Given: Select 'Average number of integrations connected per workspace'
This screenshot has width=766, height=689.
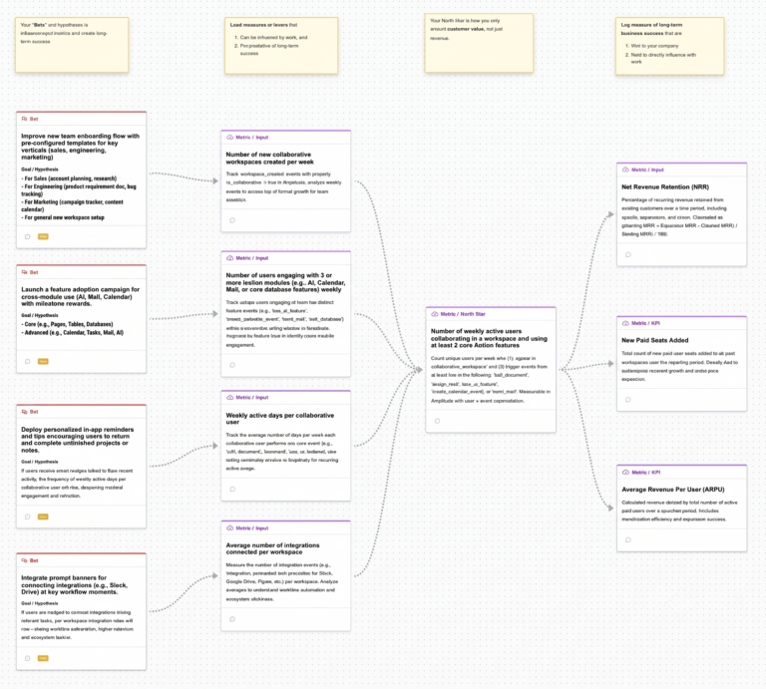Looking at the screenshot, I should (272, 548).
